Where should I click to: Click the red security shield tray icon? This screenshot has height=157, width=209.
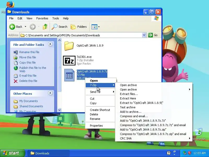[x=189, y=153]
